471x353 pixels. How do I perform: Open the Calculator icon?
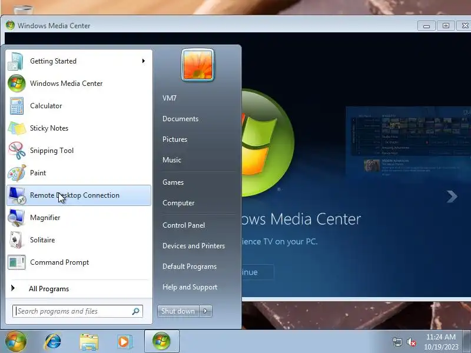(16, 106)
